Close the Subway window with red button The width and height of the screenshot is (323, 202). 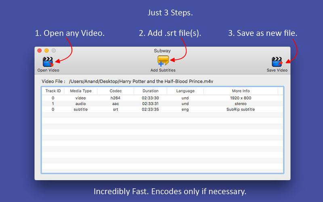coord(40,51)
